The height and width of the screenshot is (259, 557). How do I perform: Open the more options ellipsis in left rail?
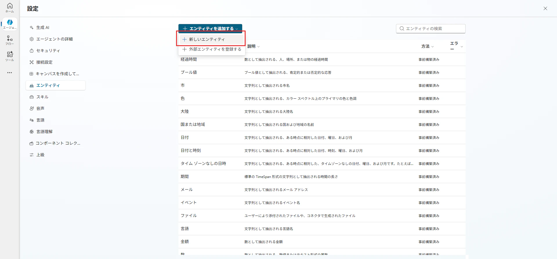pyautogui.click(x=10, y=73)
